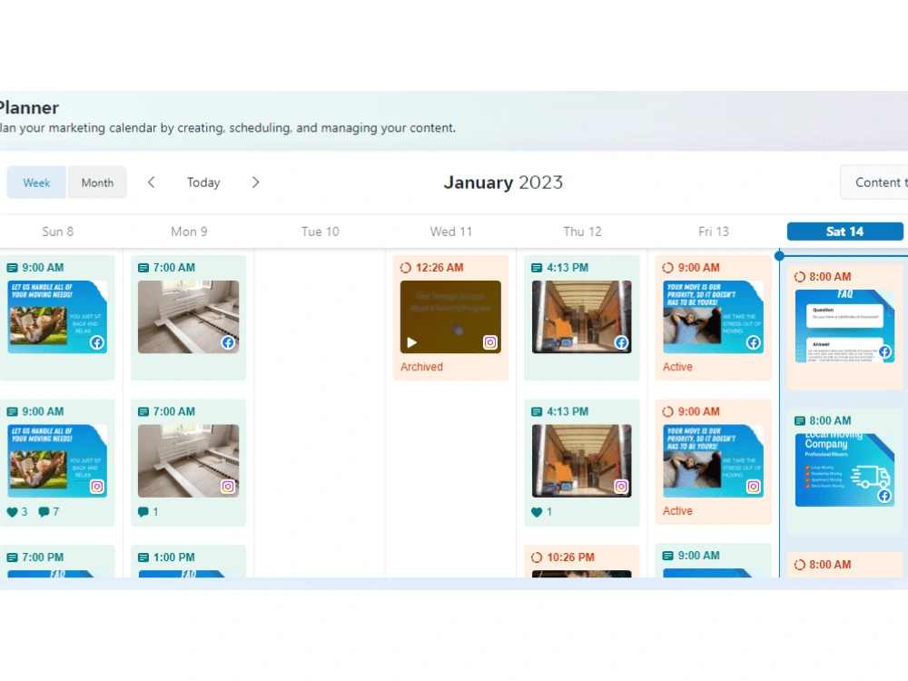Click Active label on Friday second post
908x681 pixels.
pyautogui.click(x=677, y=511)
